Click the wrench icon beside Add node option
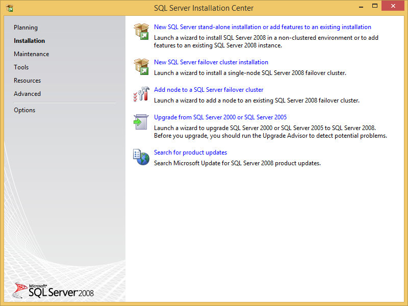Viewport: 408px width, 306px height. click(141, 94)
